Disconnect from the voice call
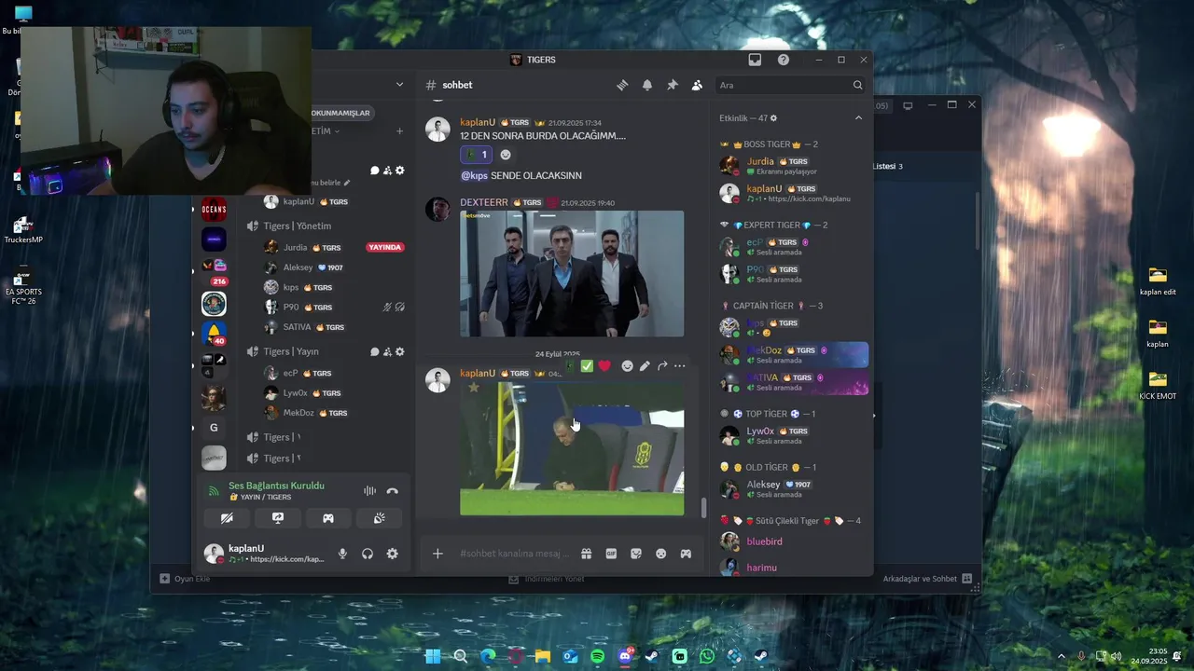This screenshot has width=1194, height=671. 393,491
